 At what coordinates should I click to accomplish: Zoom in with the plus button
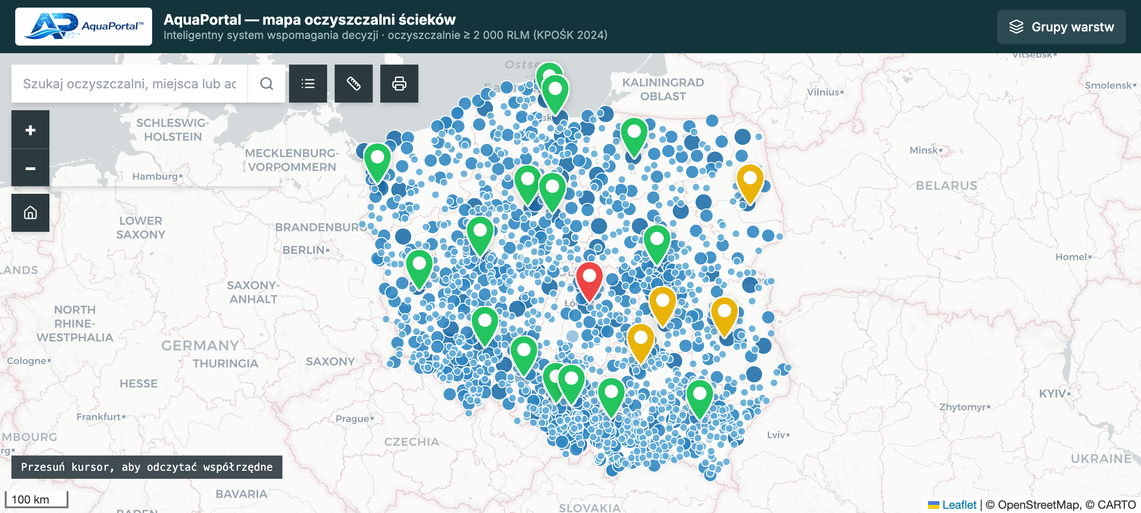pyautogui.click(x=30, y=130)
